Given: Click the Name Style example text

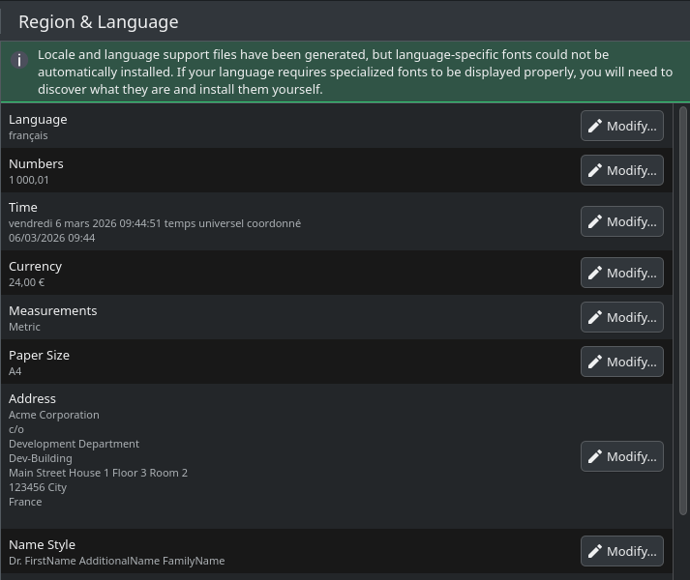Looking at the screenshot, I should coord(116,561).
